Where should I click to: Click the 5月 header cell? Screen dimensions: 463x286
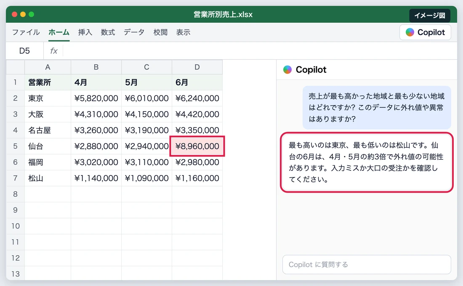point(146,82)
